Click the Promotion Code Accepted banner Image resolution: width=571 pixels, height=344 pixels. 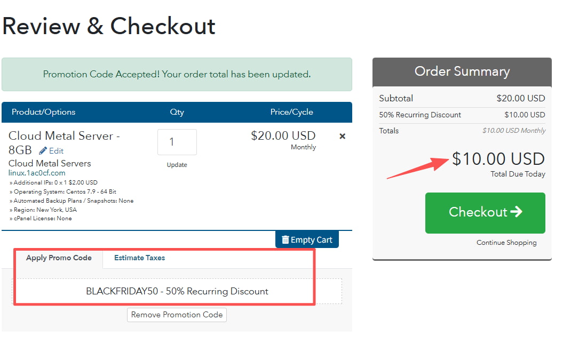[x=177, y=74]
